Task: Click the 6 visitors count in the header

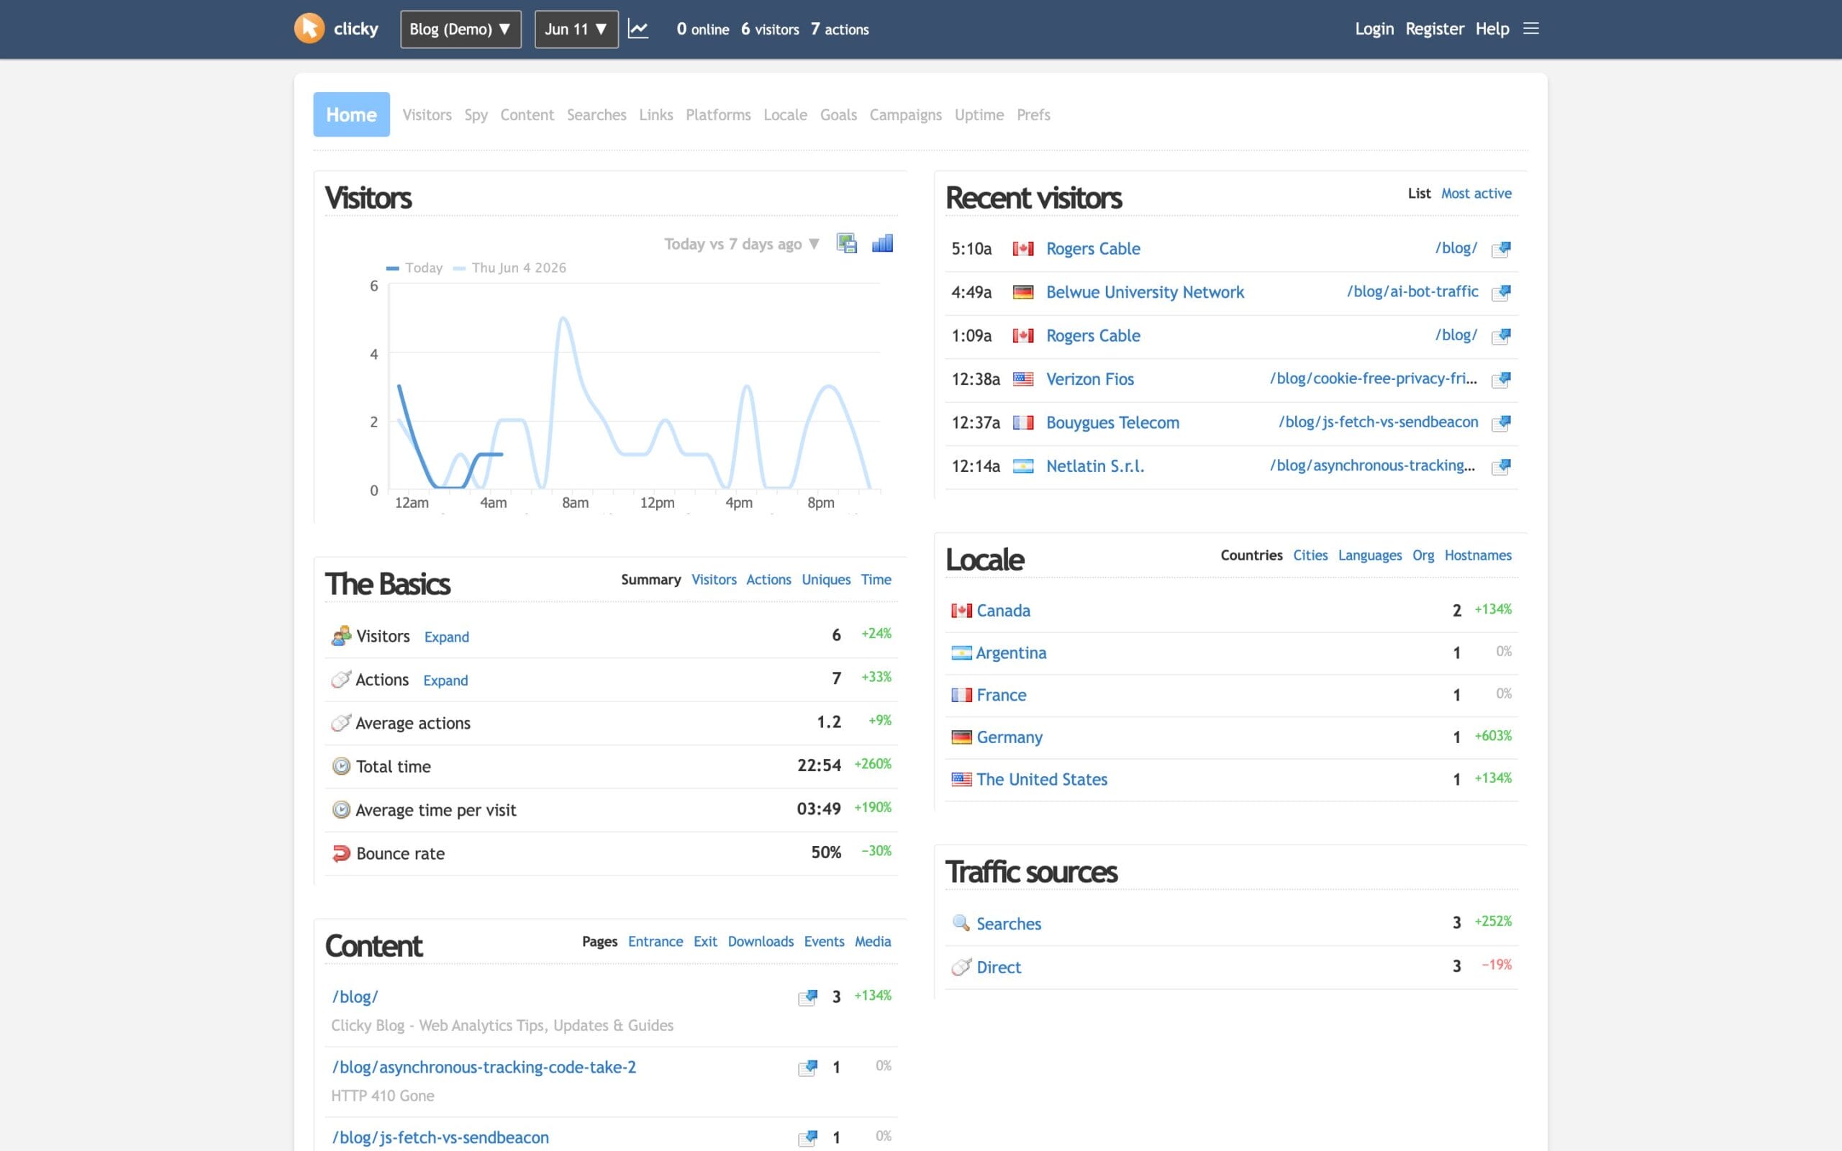Action: pyautogui.click(x=769, y=29)
